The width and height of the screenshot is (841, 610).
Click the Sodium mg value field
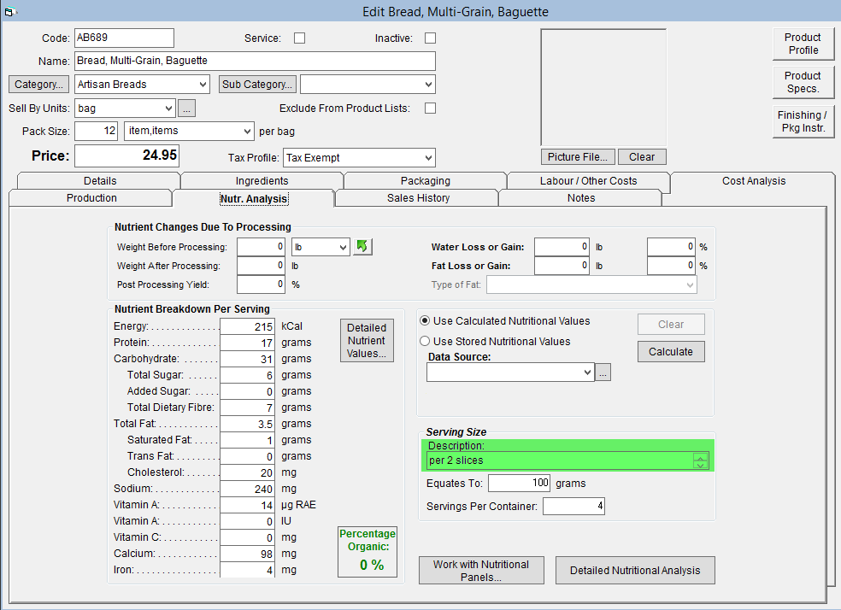coord(247,489)
